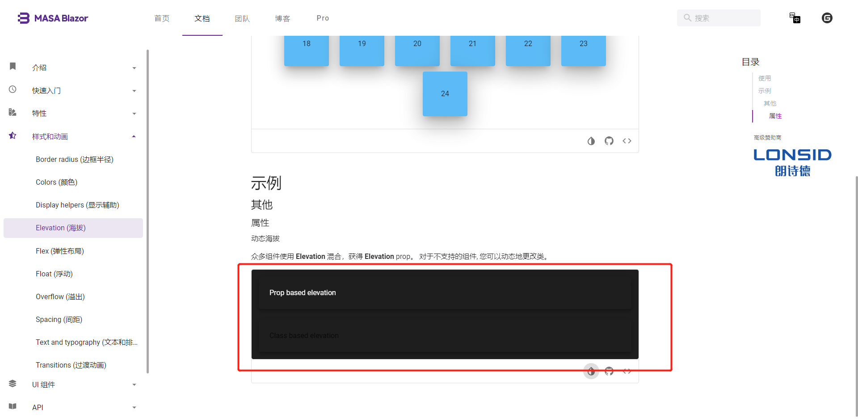Open Transitions (过渡动画) page
This screenshot has height=419, width=858.
73,365
